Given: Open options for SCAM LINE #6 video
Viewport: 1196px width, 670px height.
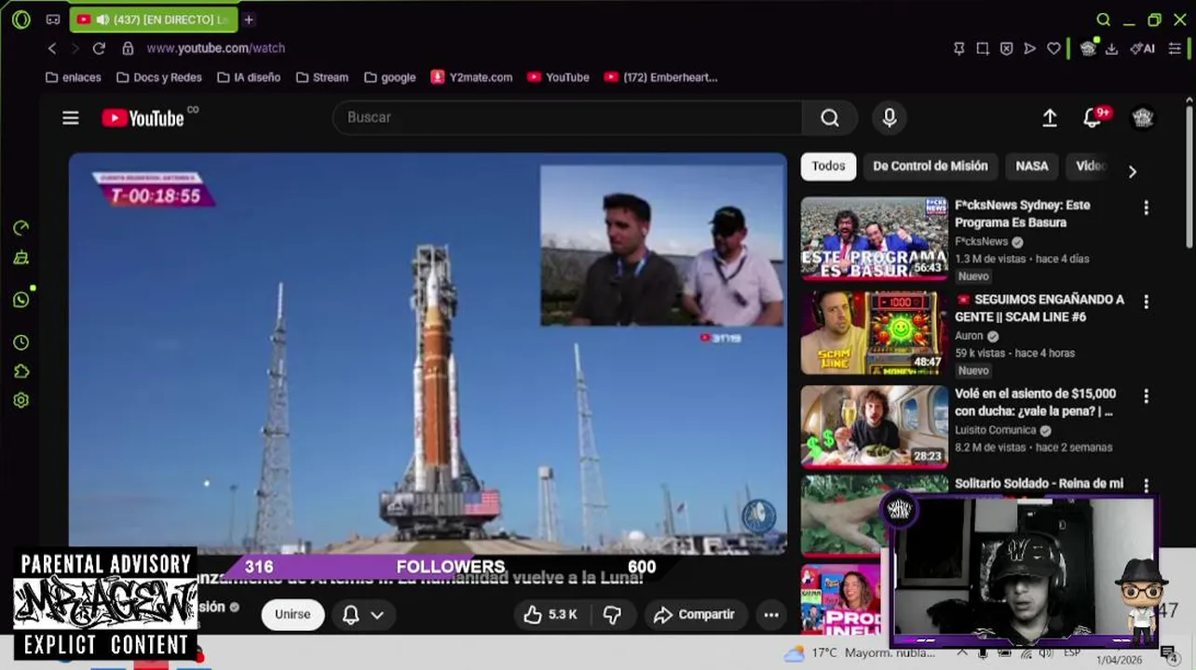Looking at the screenshot, I should click(1146, 301).
